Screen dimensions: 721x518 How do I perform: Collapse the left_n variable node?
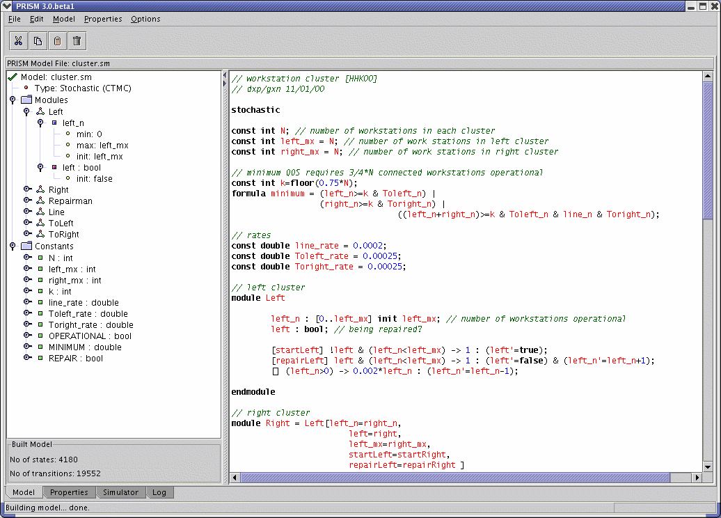tap(40, 123)
